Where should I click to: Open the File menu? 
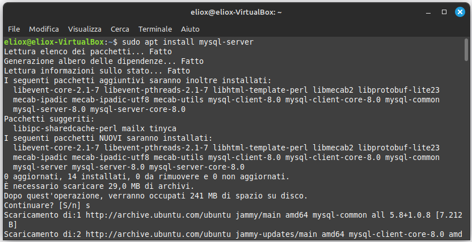(x=14, y=29)
